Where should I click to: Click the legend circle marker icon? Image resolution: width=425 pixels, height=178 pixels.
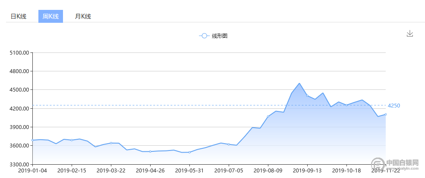(x=204, y=36)
